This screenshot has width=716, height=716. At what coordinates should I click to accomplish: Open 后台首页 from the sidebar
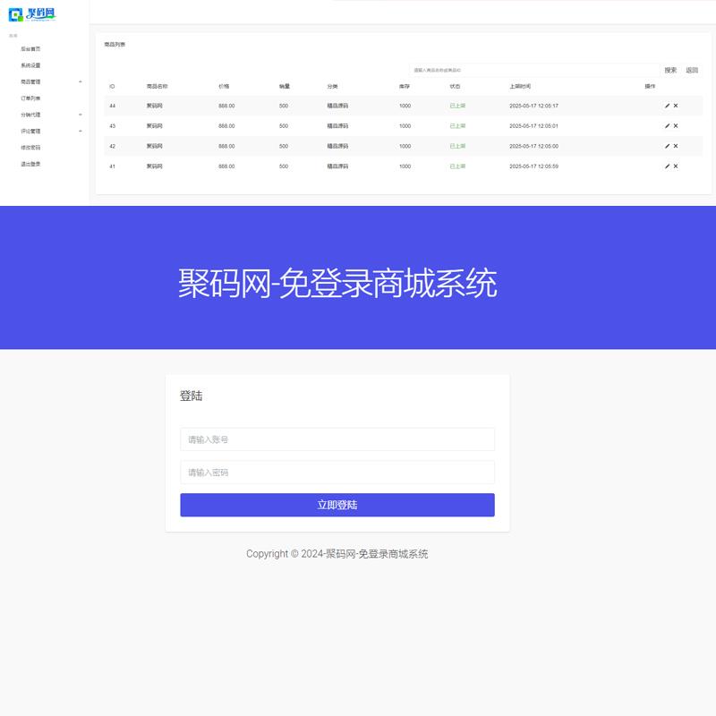(30, 49)
